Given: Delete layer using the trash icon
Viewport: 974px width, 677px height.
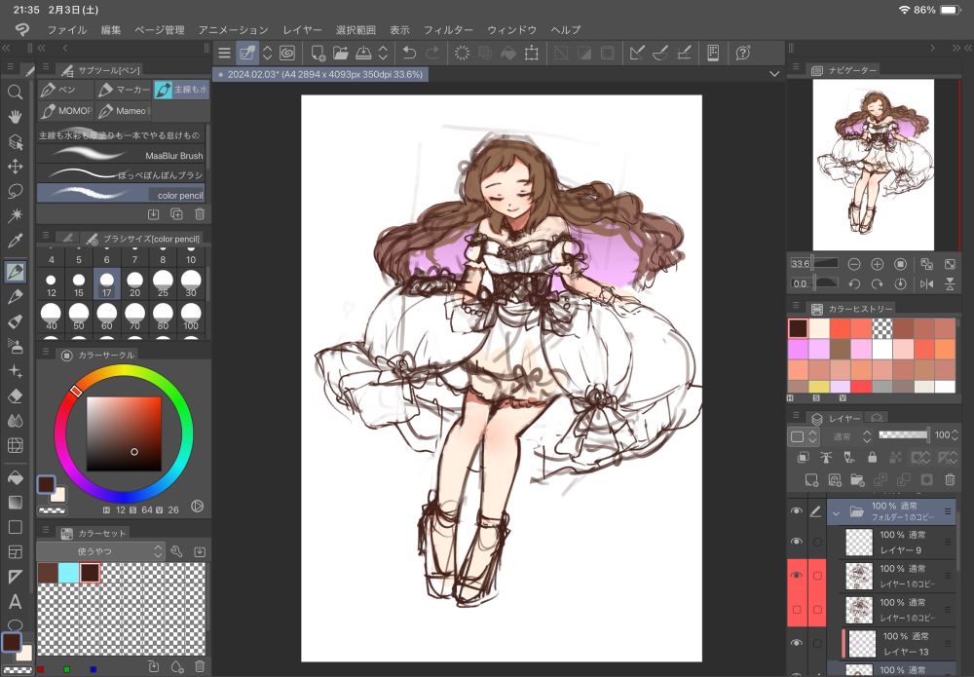Looking at the screenshot, I should click(x=949, y=479).
